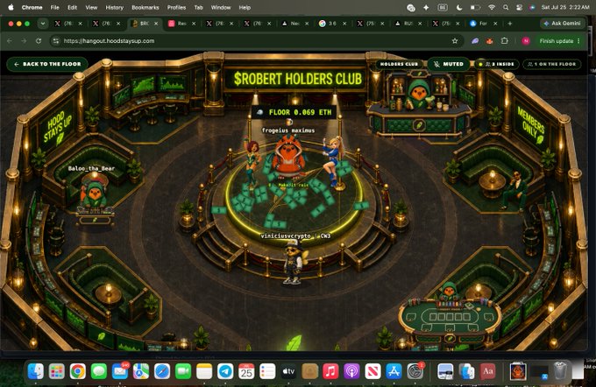Click the red-haired dancer on stage

(252, 164)
